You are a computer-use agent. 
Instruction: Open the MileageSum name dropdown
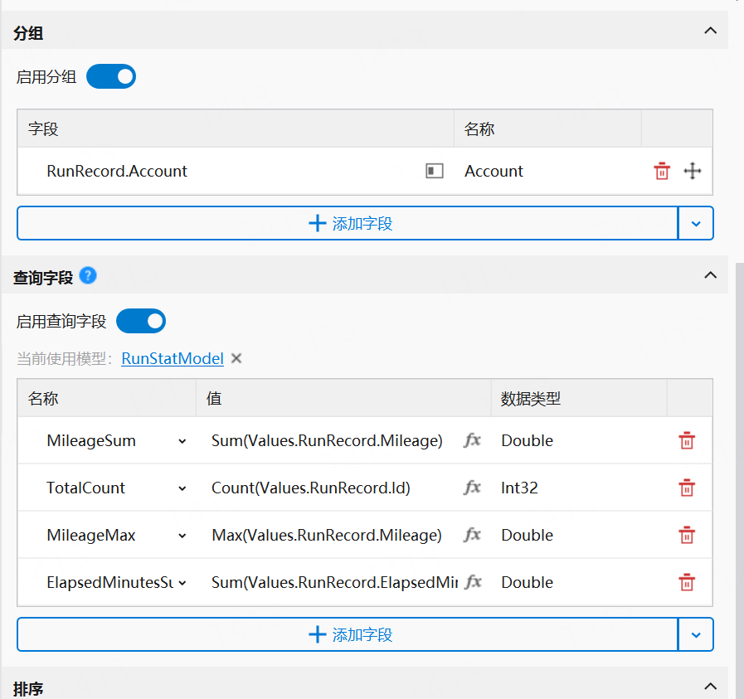(x=182, y=441)
